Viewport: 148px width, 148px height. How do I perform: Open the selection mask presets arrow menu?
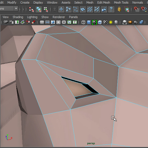pos(55,9)
